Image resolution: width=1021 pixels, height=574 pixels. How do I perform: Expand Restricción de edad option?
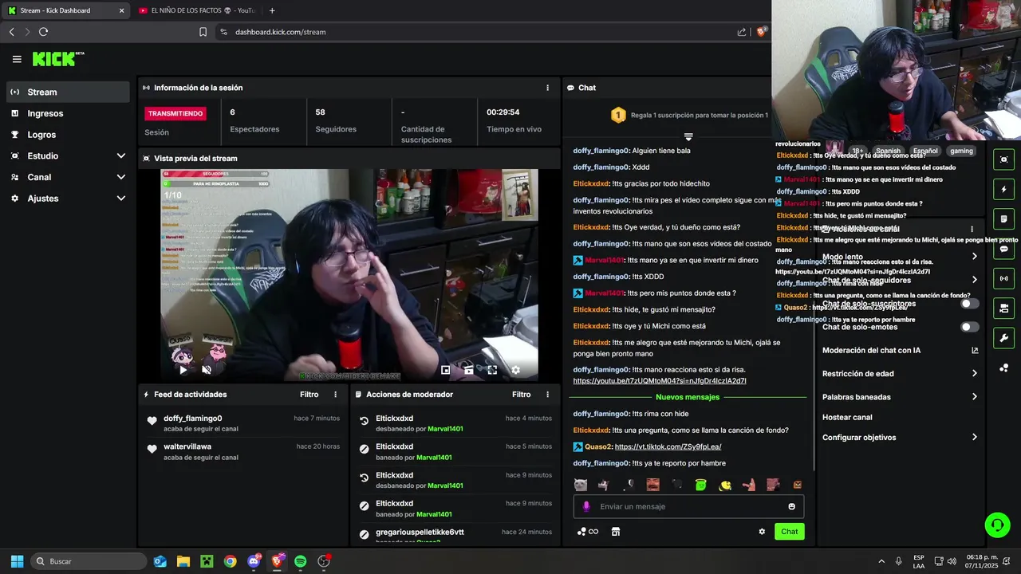pyautogui.click(x=900, y=373)
